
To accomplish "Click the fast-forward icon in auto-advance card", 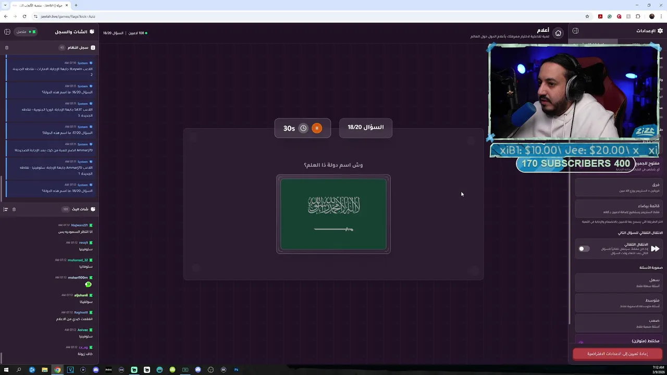I will point(655,249).
